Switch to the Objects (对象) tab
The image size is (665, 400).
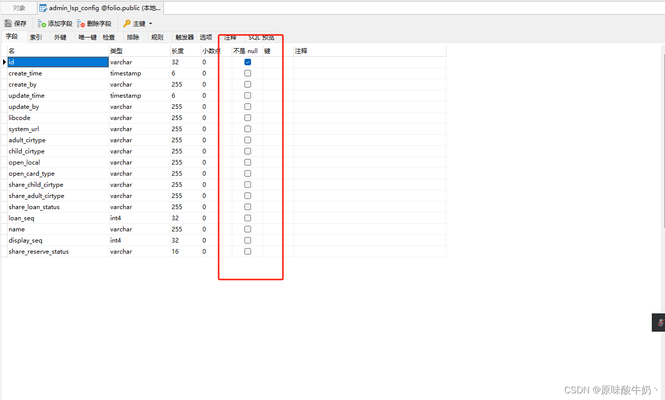point(19,8)
